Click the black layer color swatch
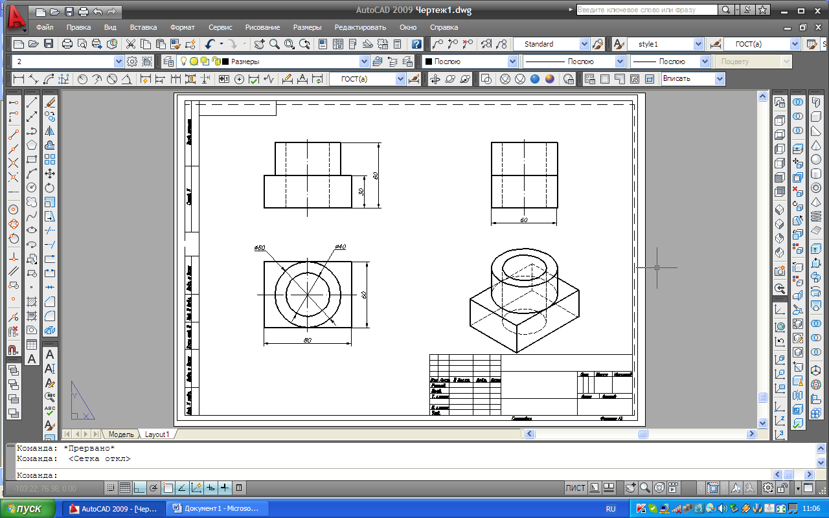This screenshot has width=829, height=518. click(x=225, y=62)
